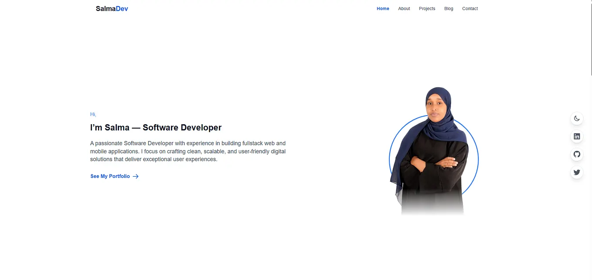Select the moon icon in the sidebar
Image resolution: width=592 pixels, height=280 pixels.
click(x=576, y=118)
